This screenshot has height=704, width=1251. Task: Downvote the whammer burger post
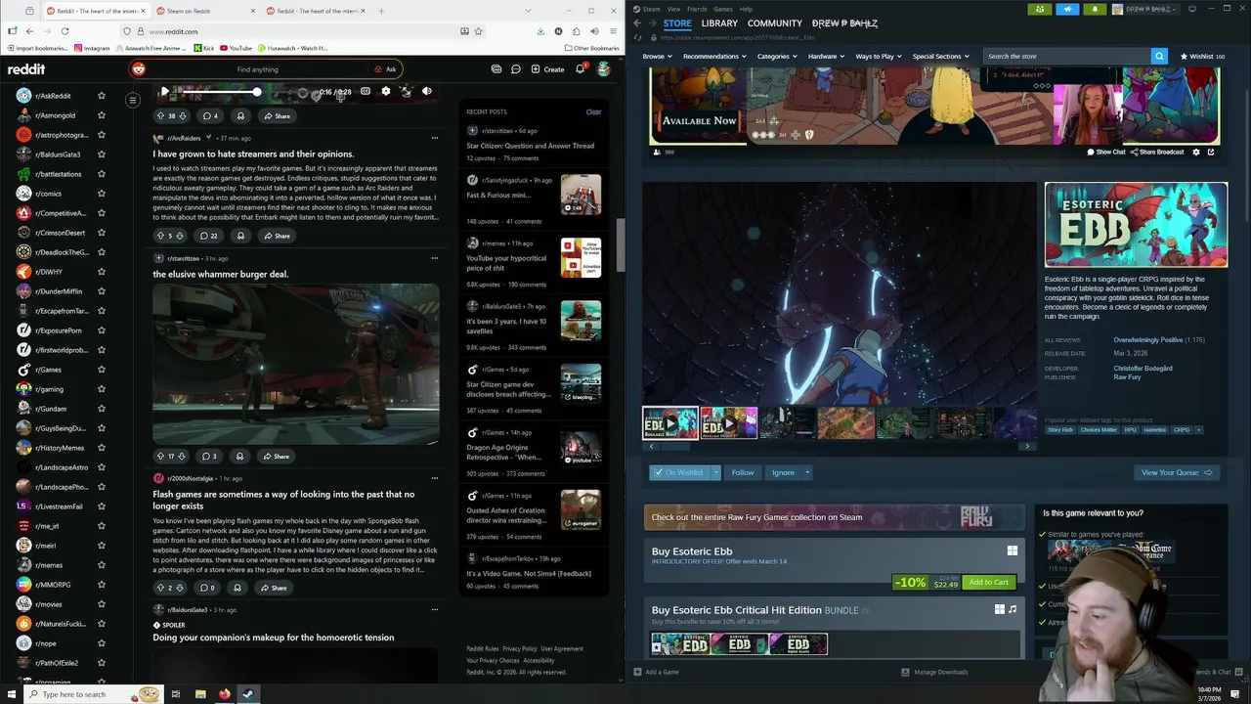[x=182, y=457]
